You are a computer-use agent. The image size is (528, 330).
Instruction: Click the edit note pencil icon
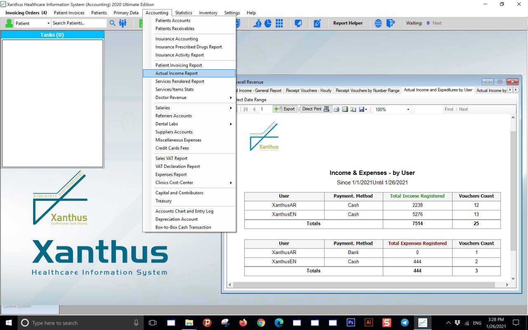pos(317,23)
